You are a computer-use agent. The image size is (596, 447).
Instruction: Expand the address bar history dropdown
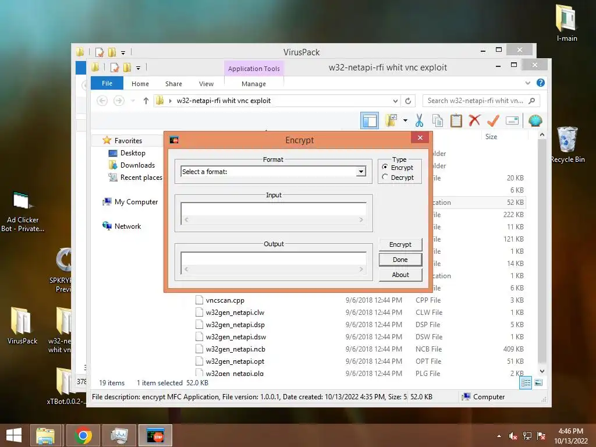(x=395, y=101)
